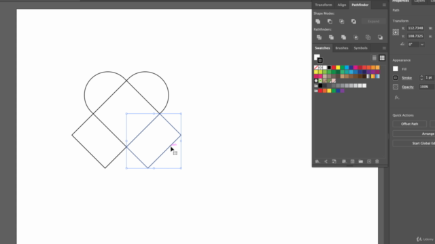Switch to the Brushes tab

pos(342,48)
